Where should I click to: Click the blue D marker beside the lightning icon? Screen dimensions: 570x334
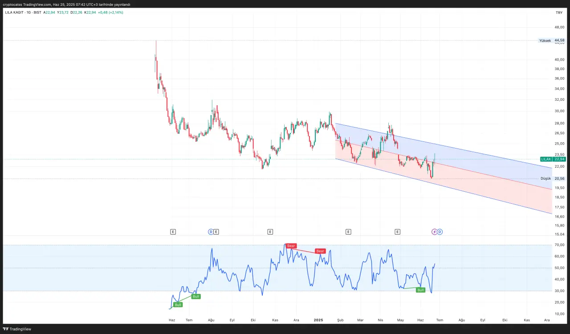[x=440, y=231]
